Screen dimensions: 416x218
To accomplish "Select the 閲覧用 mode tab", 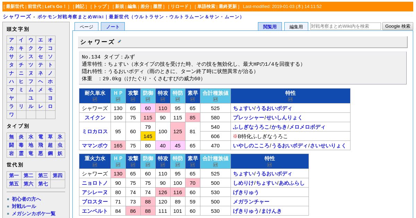I will (x=270, y=27).
